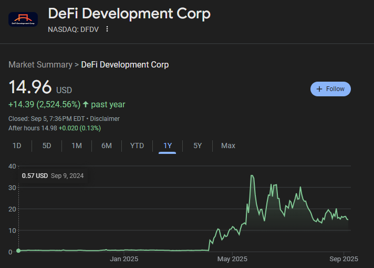The image size is (374, 268).
Task: Select the 6M time range tab
Action: tap(107, 146)
